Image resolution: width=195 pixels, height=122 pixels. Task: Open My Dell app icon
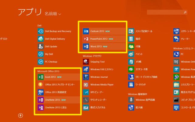point(40,54)
